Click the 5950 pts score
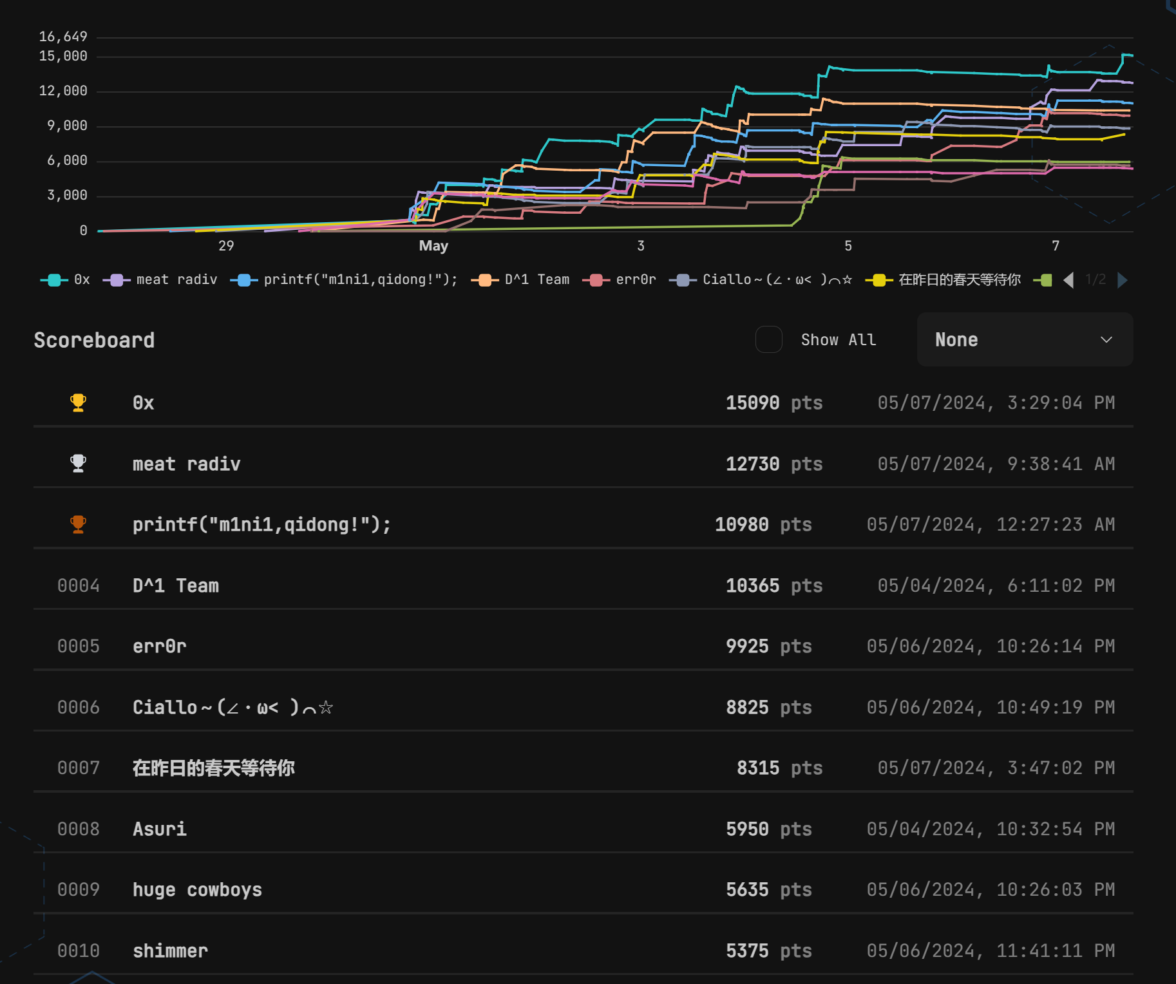The image size is (1176, 984). [769, 829]
